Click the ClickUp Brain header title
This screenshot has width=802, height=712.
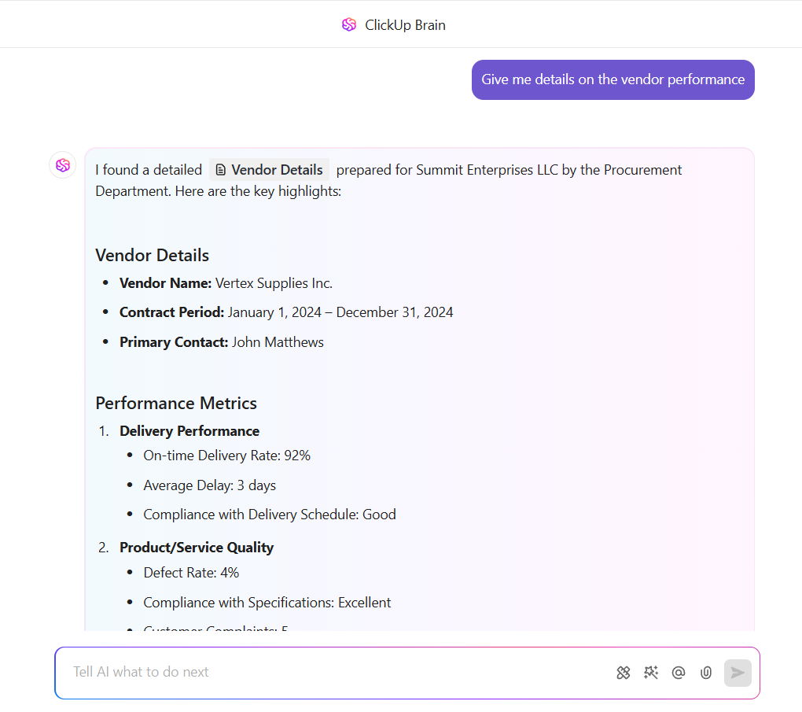pos(405,25)
